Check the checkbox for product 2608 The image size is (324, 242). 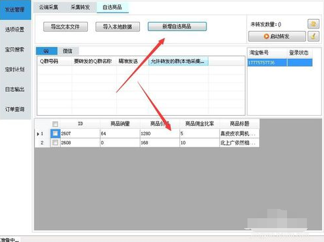pos(55,143)
